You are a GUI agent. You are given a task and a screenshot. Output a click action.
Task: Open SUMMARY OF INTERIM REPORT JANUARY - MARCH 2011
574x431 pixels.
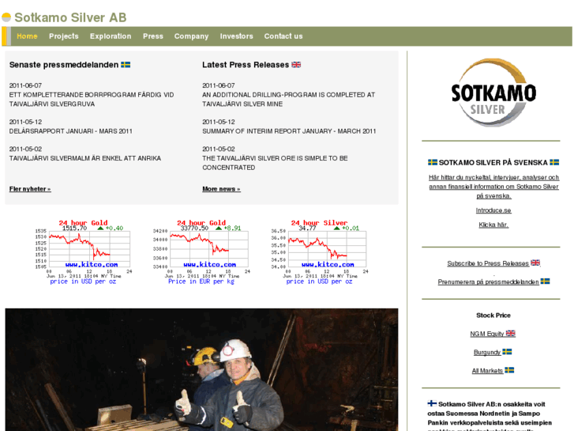289,131
